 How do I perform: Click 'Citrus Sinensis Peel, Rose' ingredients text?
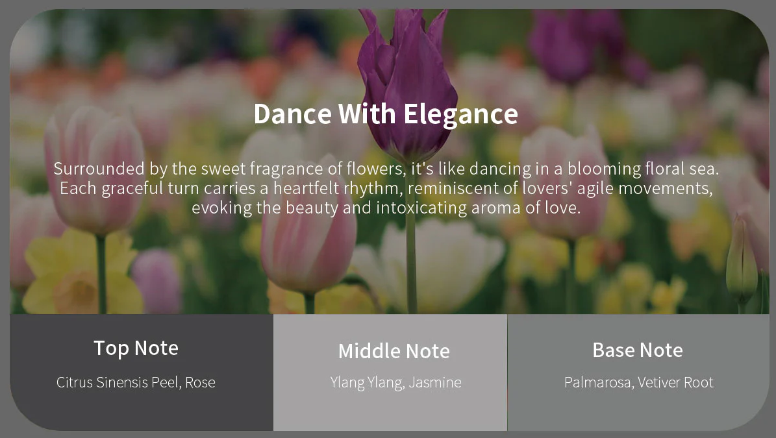point(136,383)
